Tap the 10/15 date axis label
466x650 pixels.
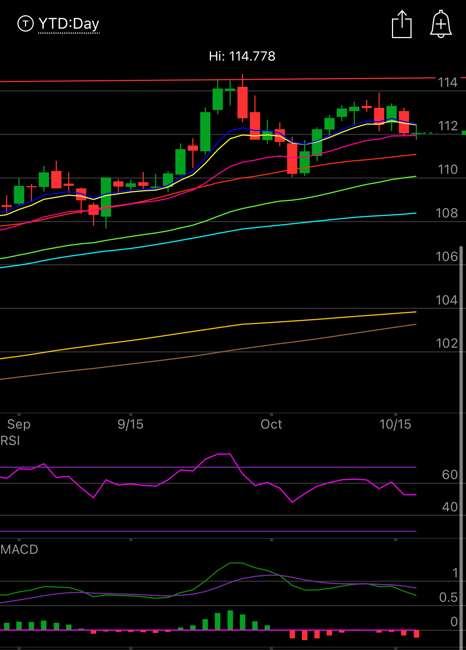click(x=395, y=424)
